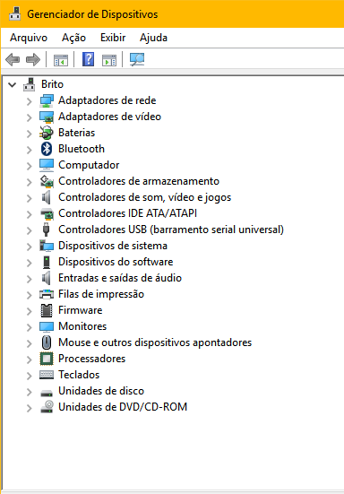The height and width of the screenshot is (494, 344).
Task: Click the Back arrow toolbar icon
Action: click(13, 59)
